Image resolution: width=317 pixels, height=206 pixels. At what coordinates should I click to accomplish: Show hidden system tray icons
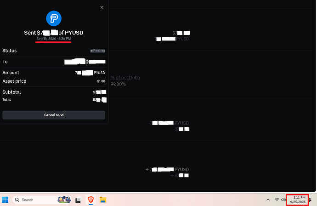pos(268,200)
